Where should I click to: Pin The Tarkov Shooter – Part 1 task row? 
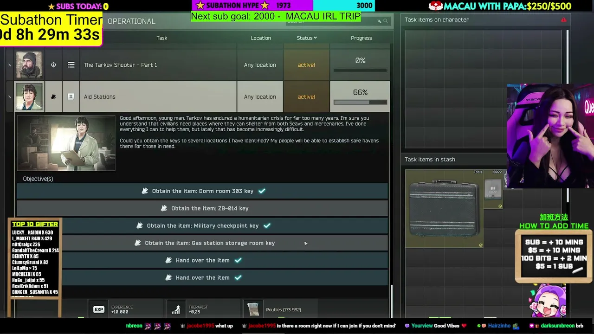(10, 65)
